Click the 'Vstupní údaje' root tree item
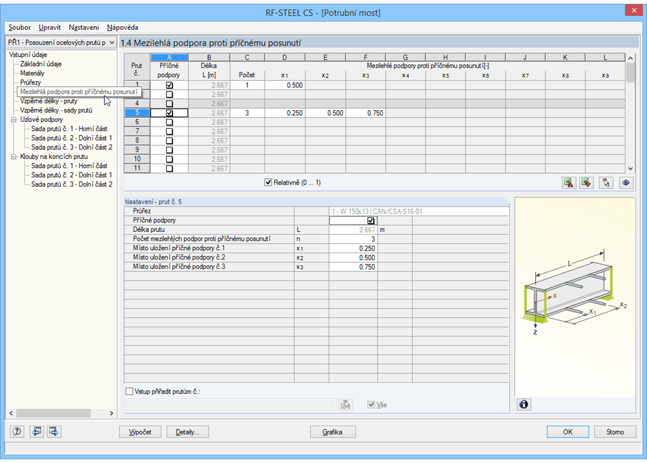 pos(28,55)
